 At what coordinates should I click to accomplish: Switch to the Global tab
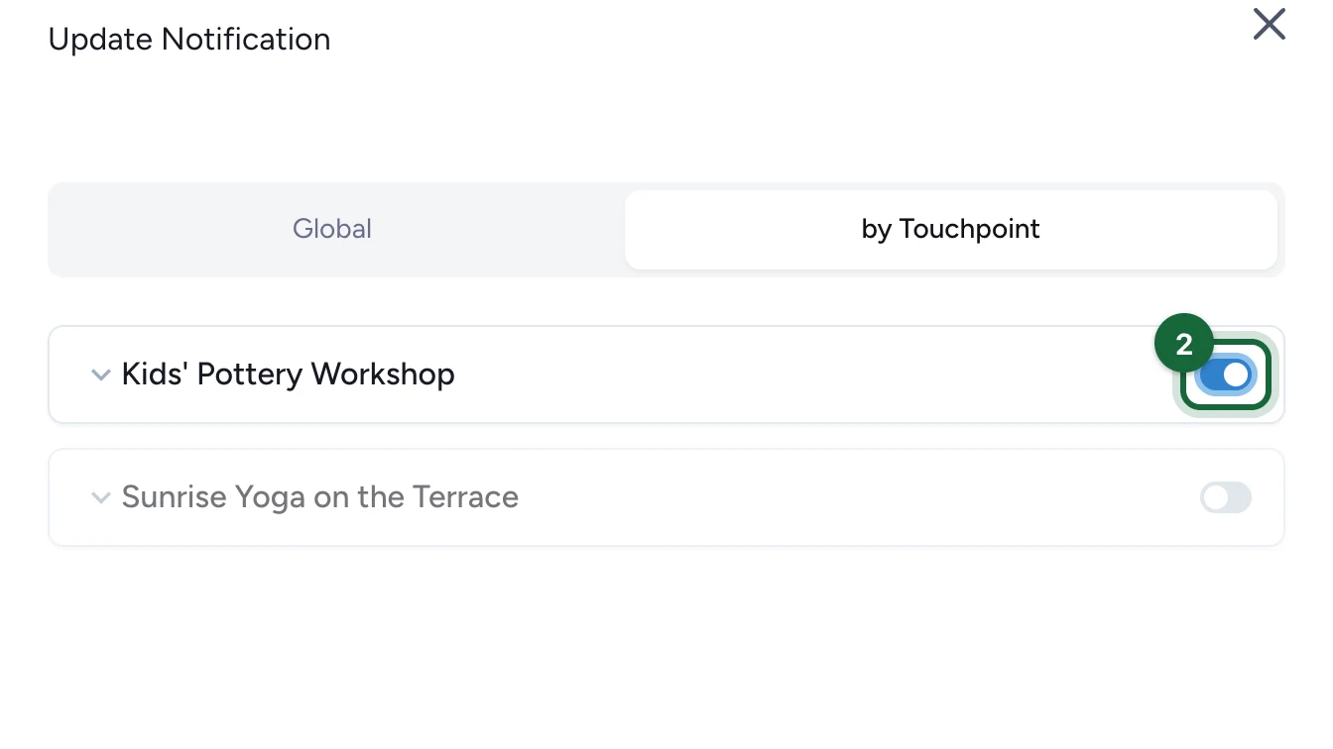[x=332, y=229]
